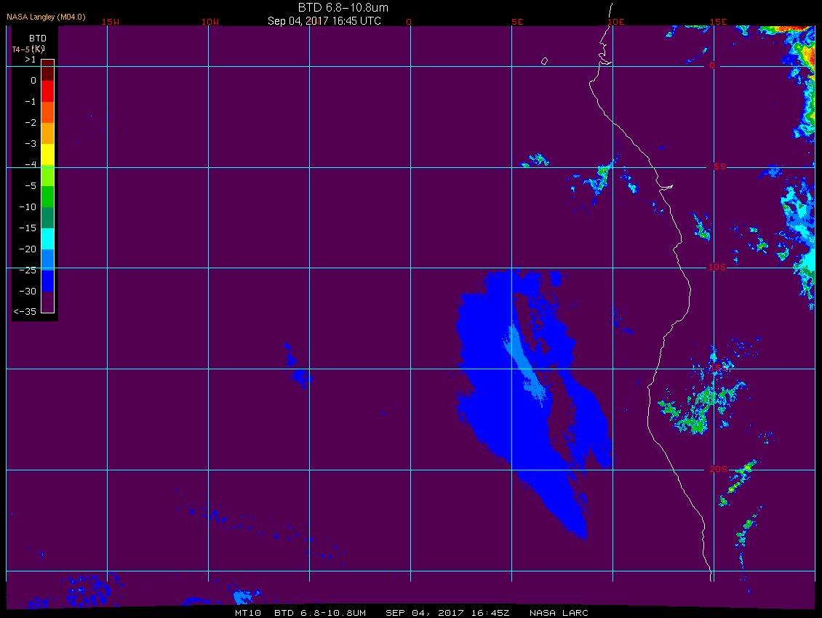Click the 5S latitude label

point(719,166)
